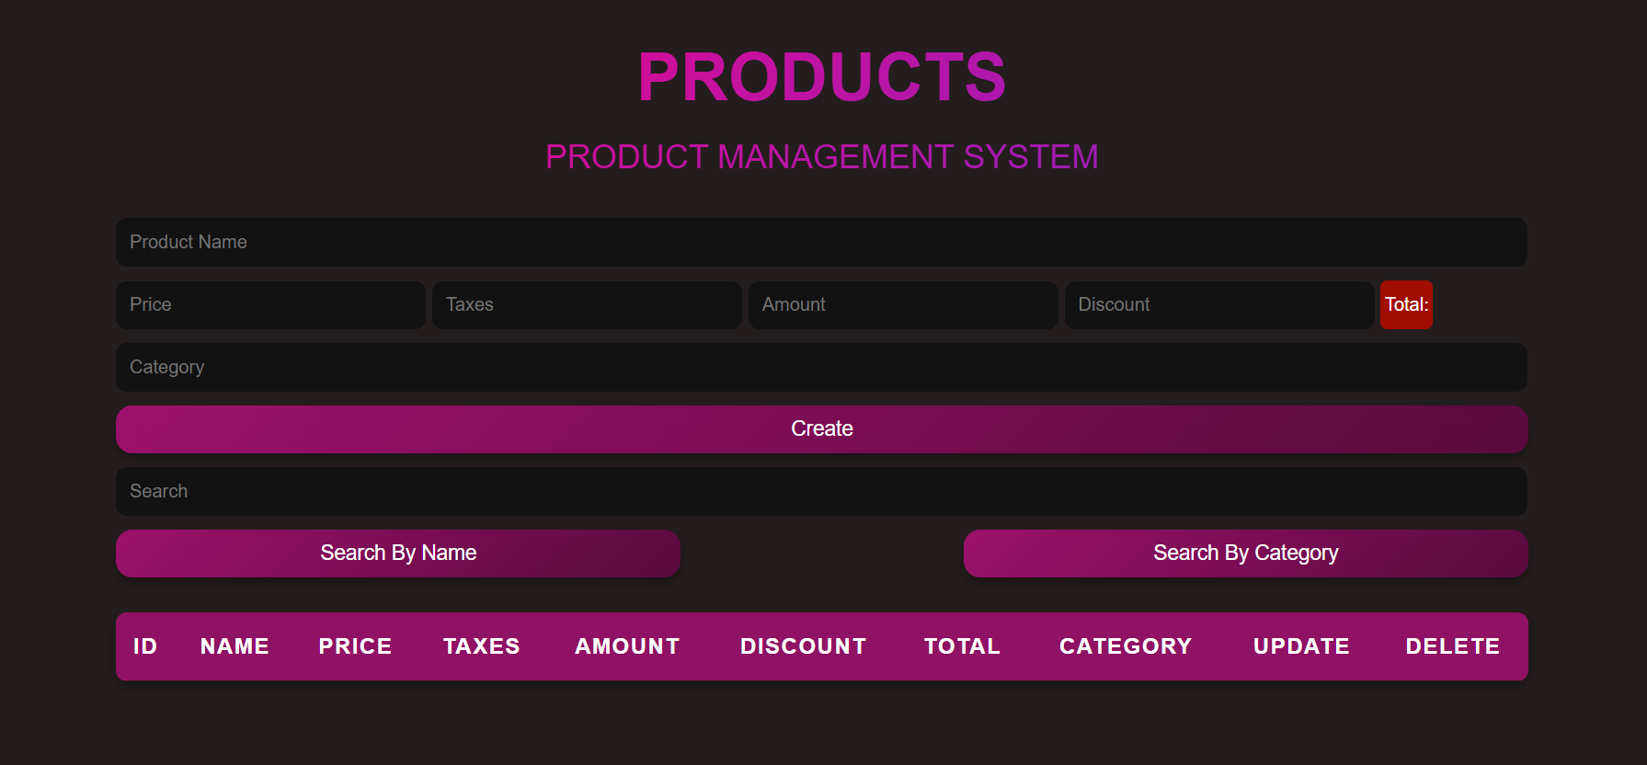
Task: Click the CATEGORY table header
Action: coord(1126,646)
